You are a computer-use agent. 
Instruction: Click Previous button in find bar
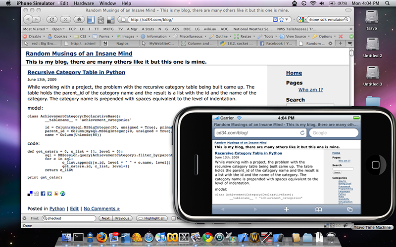[122, 218]
